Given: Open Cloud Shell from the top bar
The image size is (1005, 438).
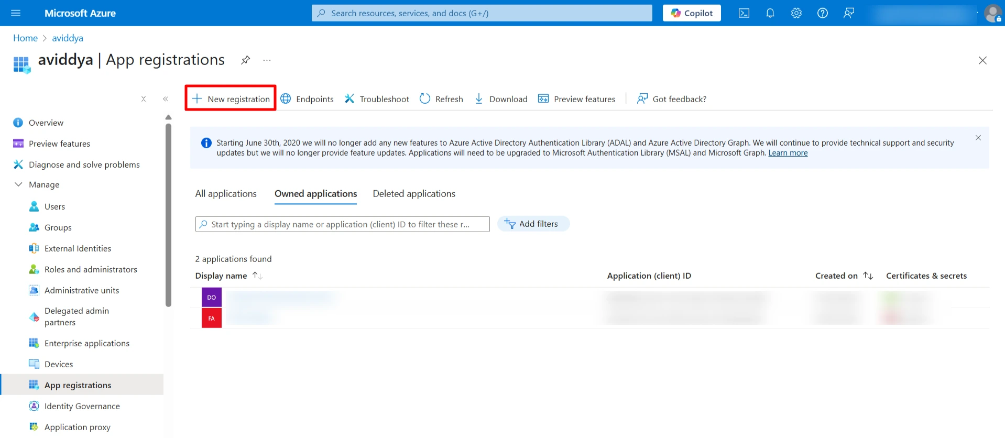Looking at the screenshot, I should (x=744, y=13).
